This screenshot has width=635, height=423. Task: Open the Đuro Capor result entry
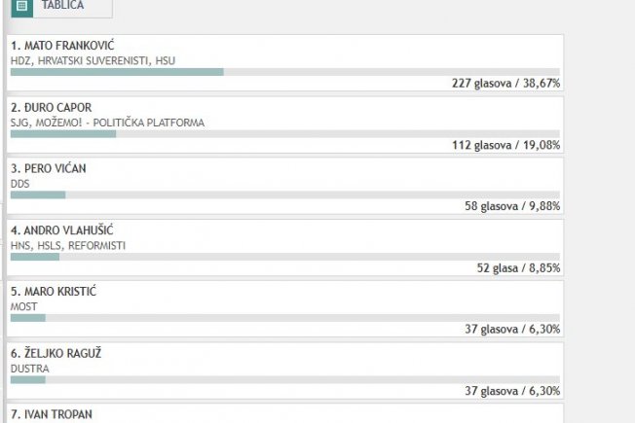pos(285,124)
